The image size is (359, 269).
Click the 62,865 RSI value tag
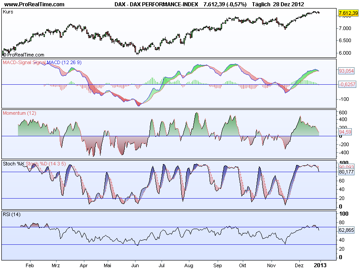point(346,230)
